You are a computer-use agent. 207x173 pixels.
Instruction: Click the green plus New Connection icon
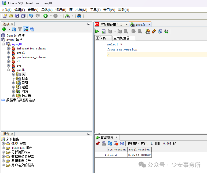(4, 29)
